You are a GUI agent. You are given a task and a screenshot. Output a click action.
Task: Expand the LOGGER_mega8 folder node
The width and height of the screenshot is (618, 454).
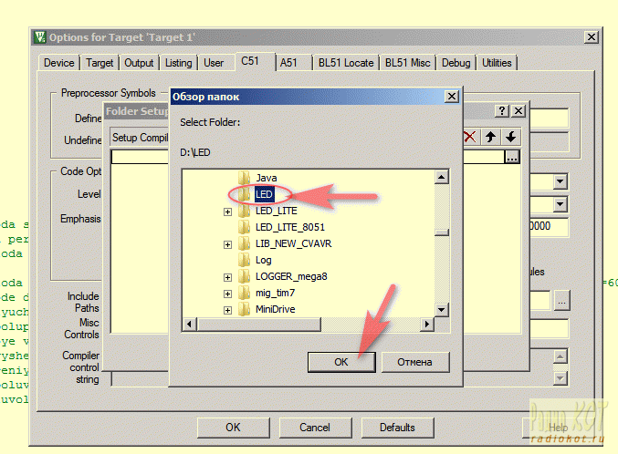click(227, 277)
